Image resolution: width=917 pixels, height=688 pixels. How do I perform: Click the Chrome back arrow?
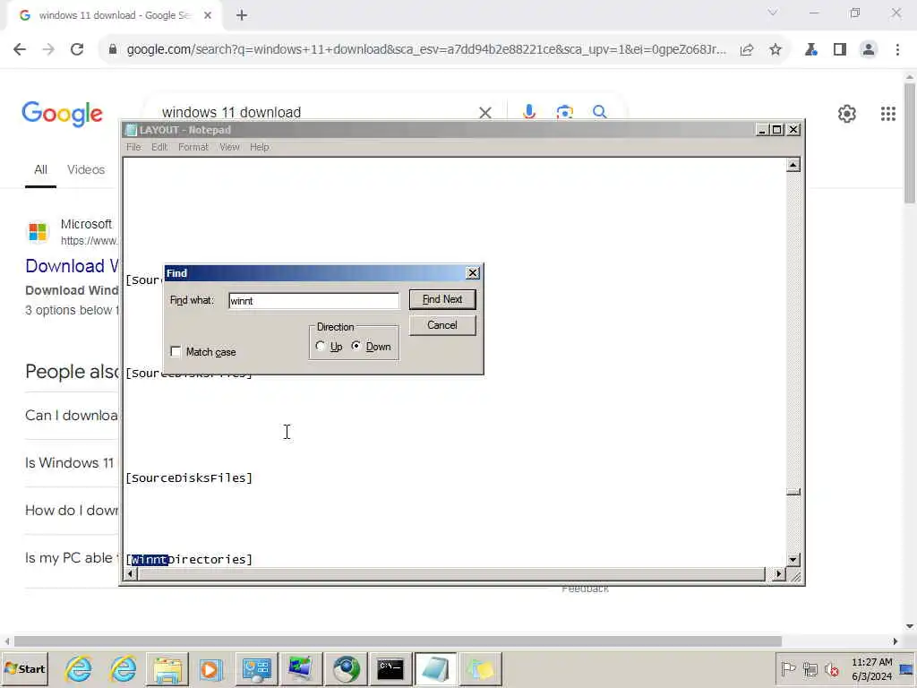point(20,50)
